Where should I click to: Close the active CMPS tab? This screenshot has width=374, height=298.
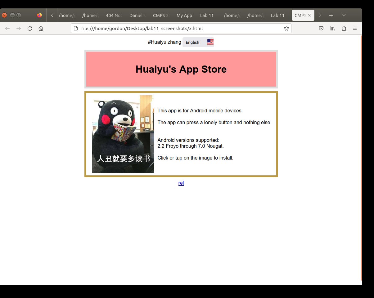point(309,15)
